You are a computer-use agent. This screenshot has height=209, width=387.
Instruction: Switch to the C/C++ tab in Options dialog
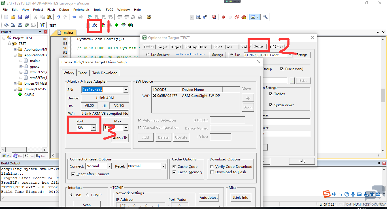218,47
